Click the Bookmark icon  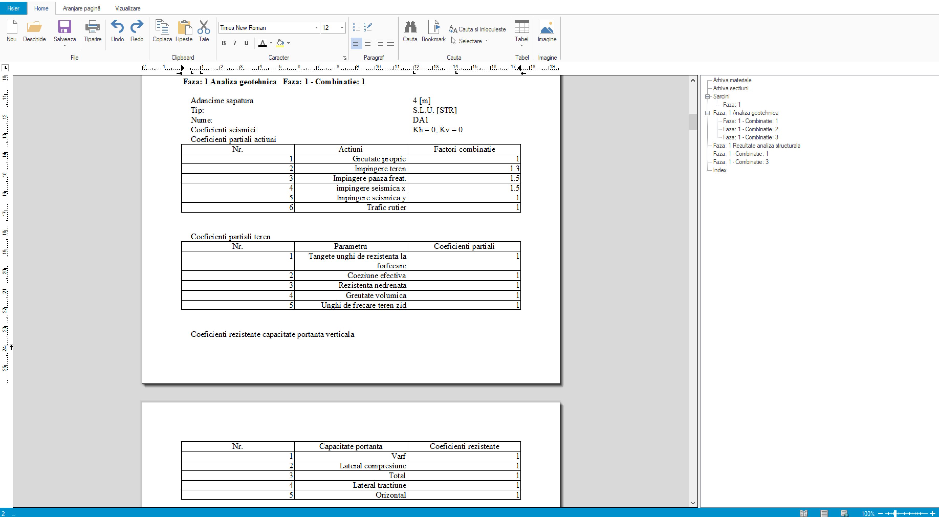pos(433,27)
